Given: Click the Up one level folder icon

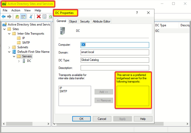Looking at the screenshot, I should point(17,17).
